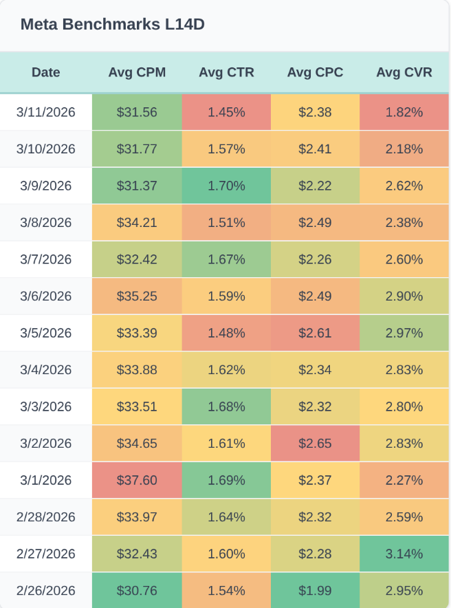
Task: Select the 2/26/2026 date cell
Action: coord(46,591)
